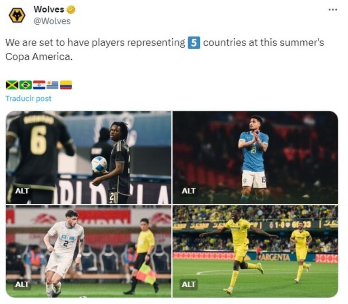This screenshot has height=304, width=348.
Task: Show ALT text on yellow kit photo
Action: tap(188, 284)
